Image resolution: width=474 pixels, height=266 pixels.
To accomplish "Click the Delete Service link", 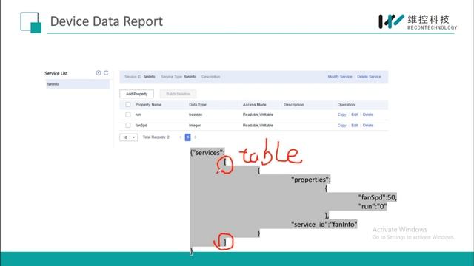I will pos(369,77).
